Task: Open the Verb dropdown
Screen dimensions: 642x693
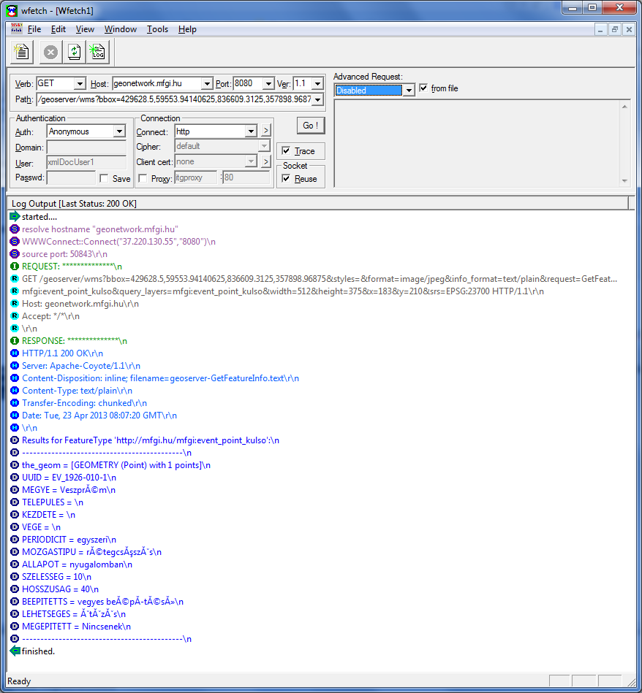Action: [80, 83]
